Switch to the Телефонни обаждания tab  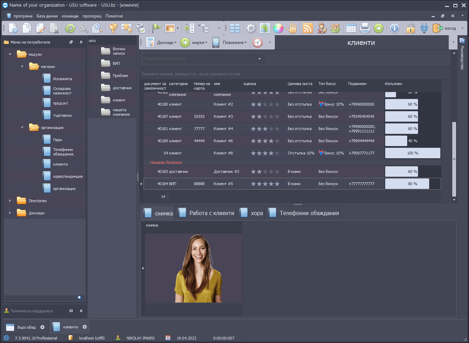(x=303, y=213)
